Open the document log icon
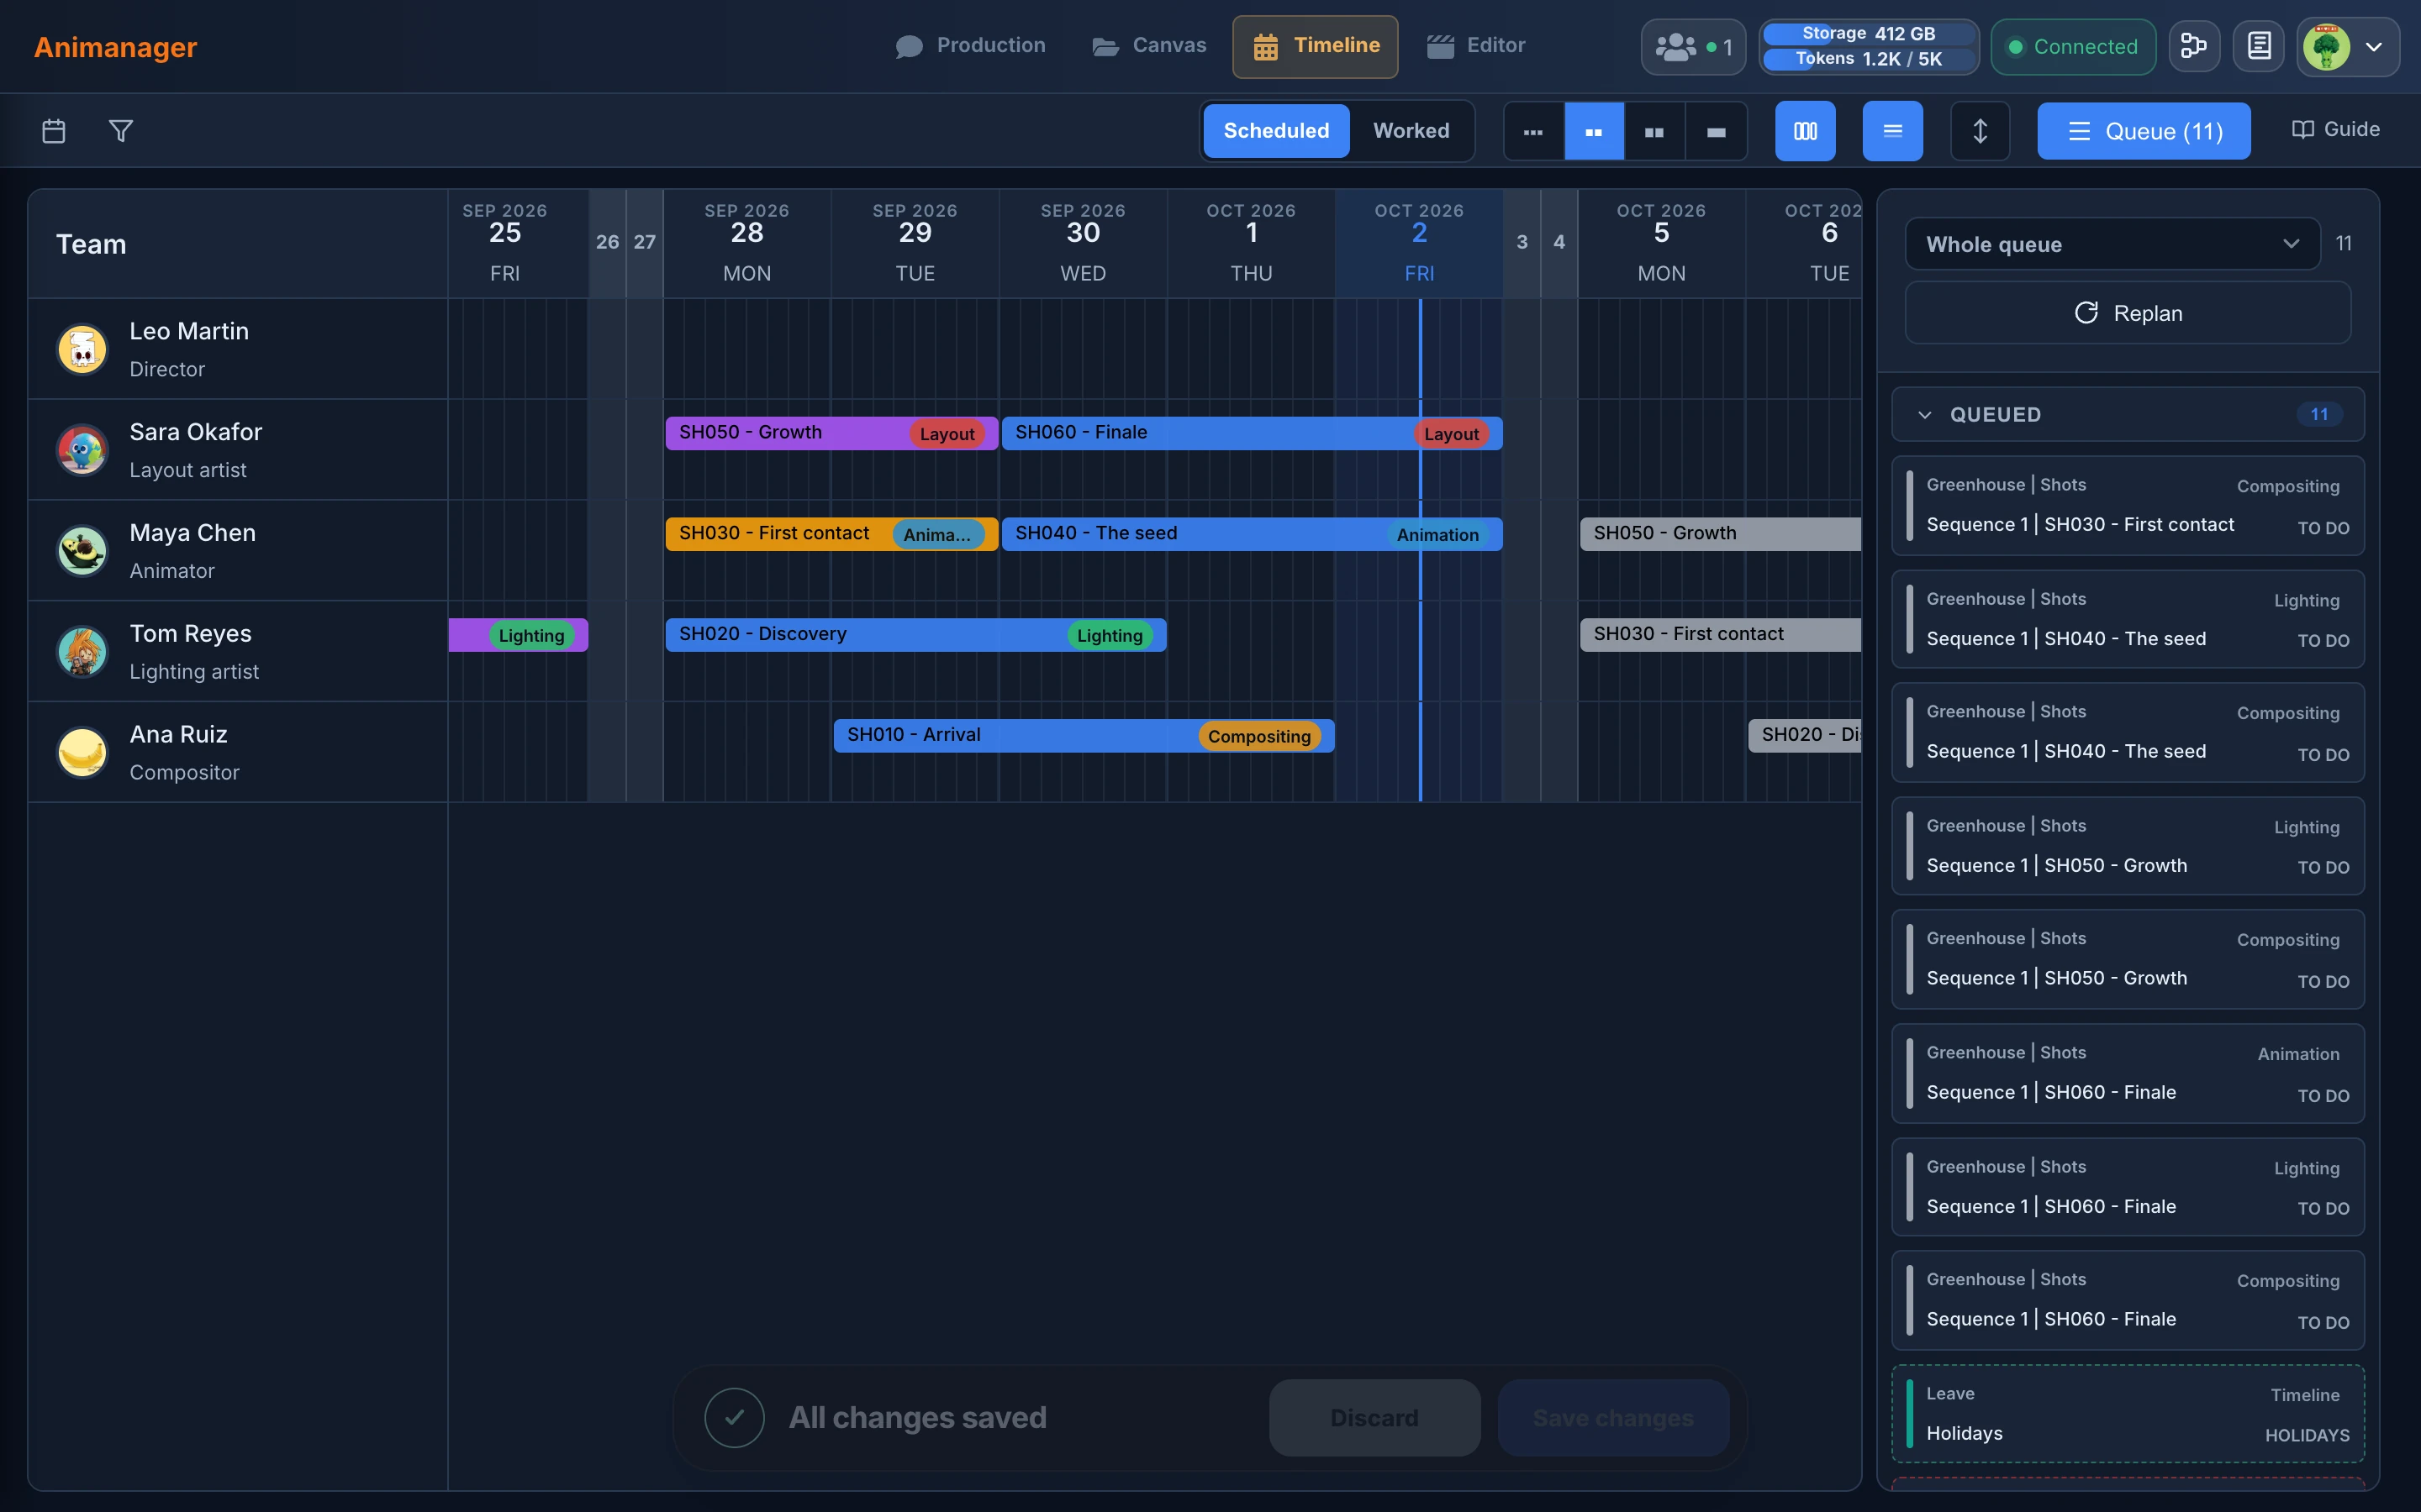This screenshot has width=2421, height=1512. pos(2259,46)
